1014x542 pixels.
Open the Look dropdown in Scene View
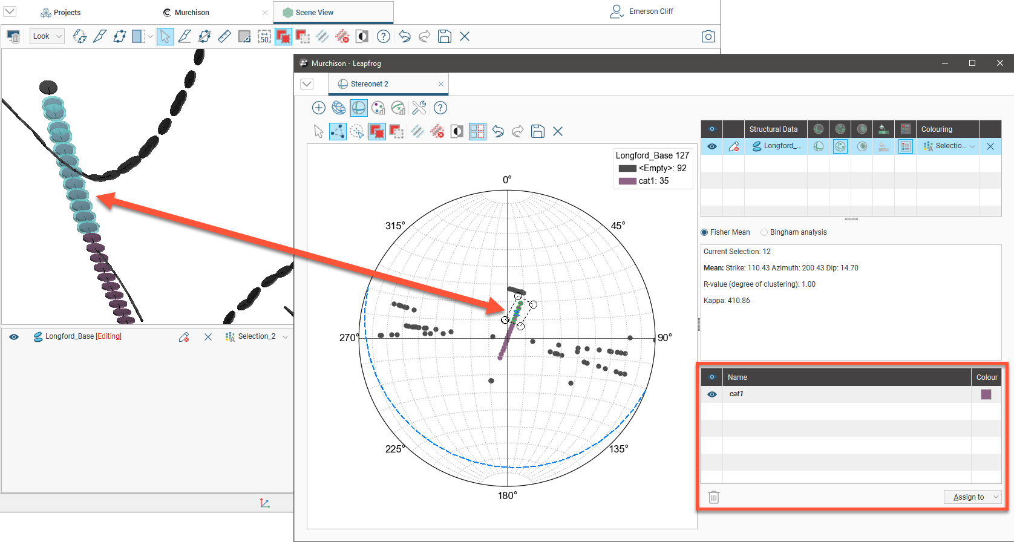47,36
